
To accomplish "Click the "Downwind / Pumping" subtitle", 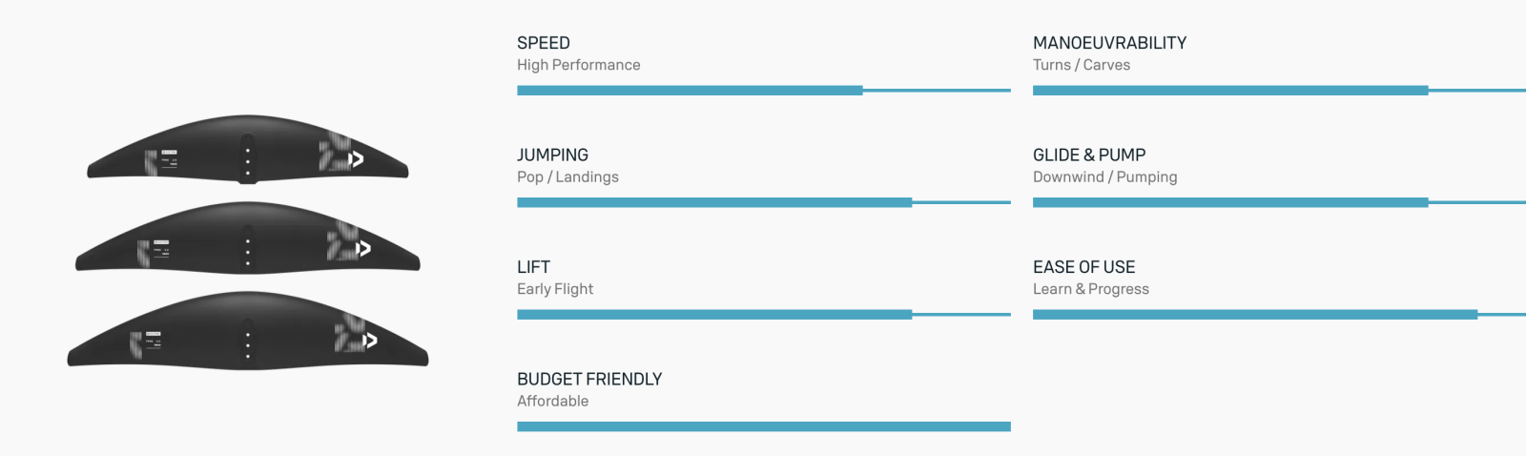I will click(1104, 176).
